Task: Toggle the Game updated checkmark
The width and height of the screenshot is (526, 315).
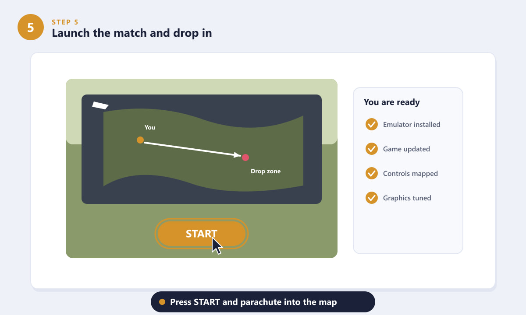Action: (x=372, y=149)
